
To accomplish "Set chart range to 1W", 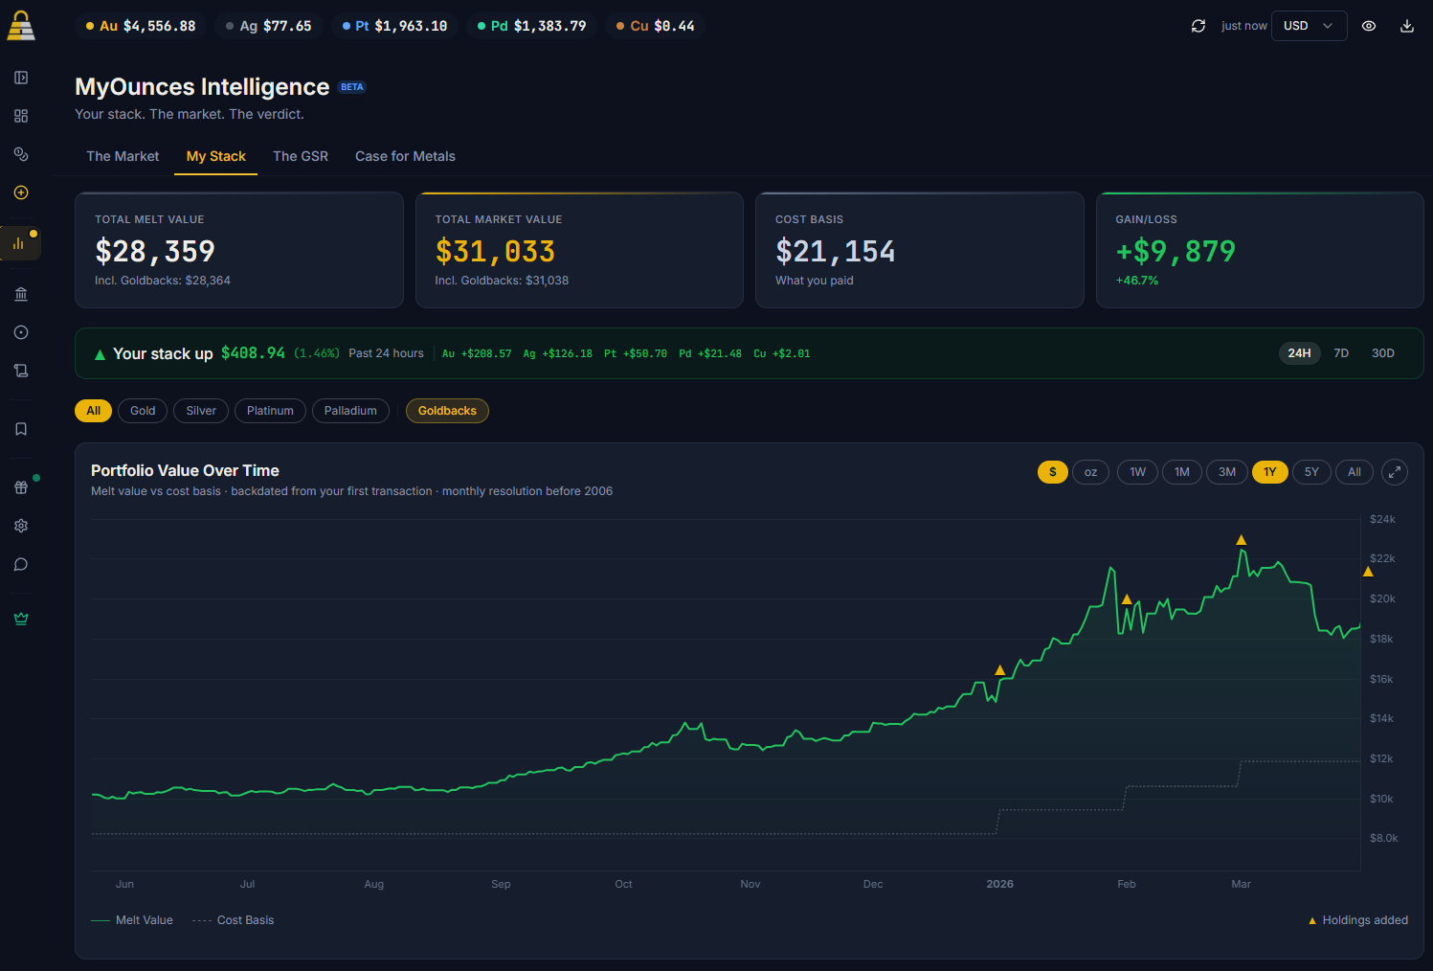I will click(1137, 472).
